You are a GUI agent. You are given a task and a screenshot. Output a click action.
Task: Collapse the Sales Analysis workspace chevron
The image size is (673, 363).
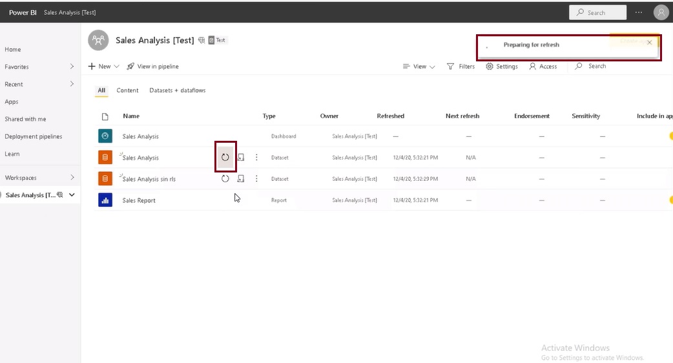[x=72, y=195]
